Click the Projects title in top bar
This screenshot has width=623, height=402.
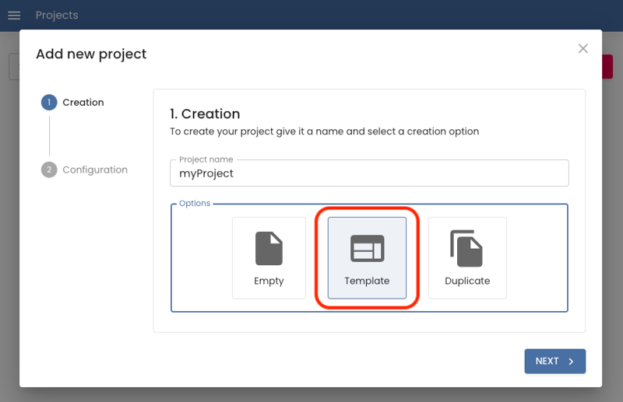57,16
